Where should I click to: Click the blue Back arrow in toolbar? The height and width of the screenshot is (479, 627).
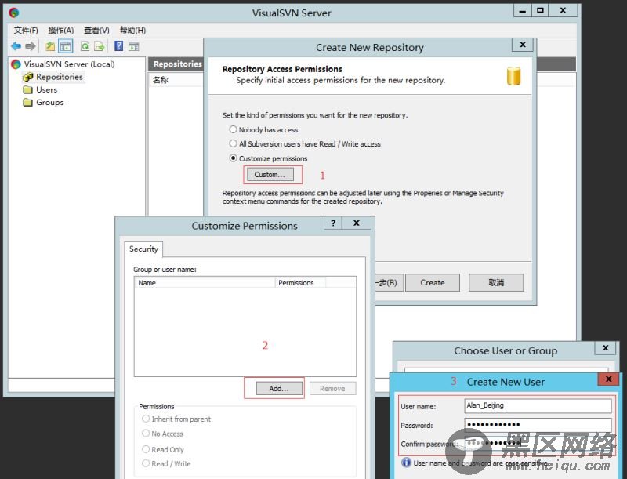click(16, 46)
